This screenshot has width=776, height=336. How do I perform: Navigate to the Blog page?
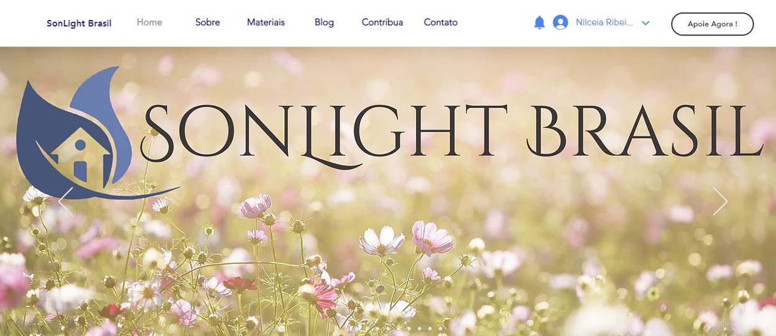point(324,22)
